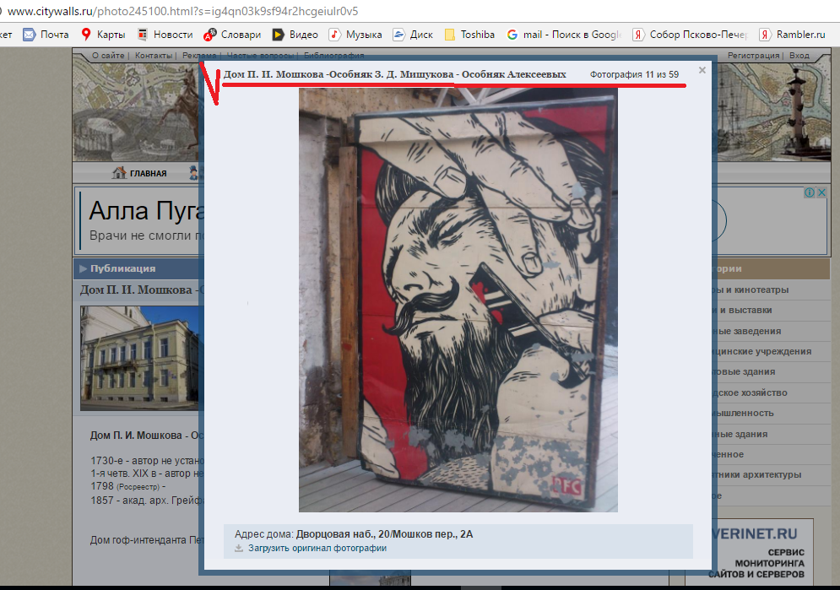
Task: Click the 1857 - акад. арх. Грейф line
Action: click(147, 500)
